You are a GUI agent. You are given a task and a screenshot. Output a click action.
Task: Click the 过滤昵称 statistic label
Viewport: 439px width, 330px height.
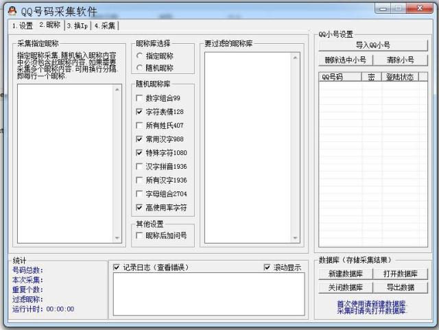[x=27, y=299]
